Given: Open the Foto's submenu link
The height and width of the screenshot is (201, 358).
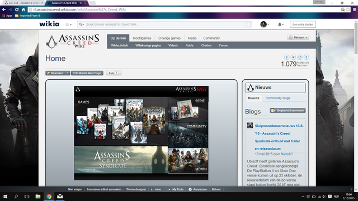Looking at the screenshot, I should click(x=190, y=45).
